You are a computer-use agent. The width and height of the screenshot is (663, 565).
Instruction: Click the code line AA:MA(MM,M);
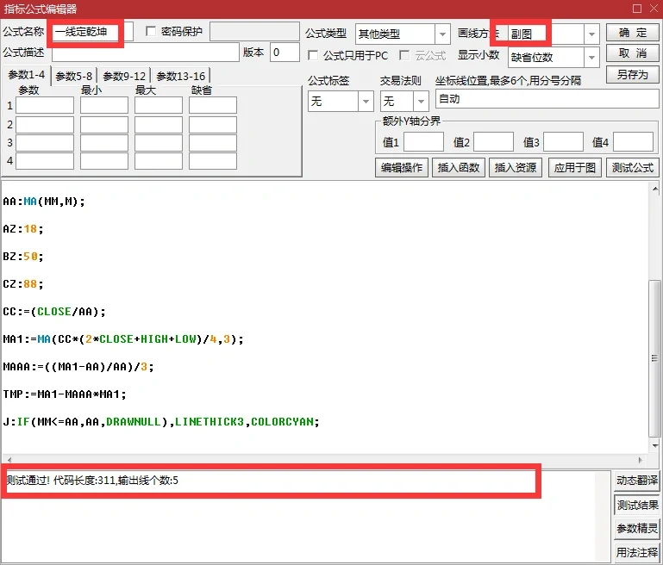[44, 202]
